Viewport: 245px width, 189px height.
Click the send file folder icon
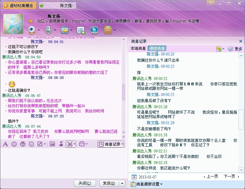click(65, 30)
